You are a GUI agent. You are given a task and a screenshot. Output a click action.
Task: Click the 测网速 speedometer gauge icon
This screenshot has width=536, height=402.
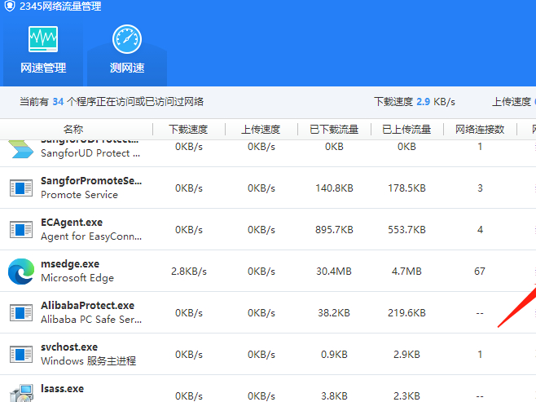127,39
